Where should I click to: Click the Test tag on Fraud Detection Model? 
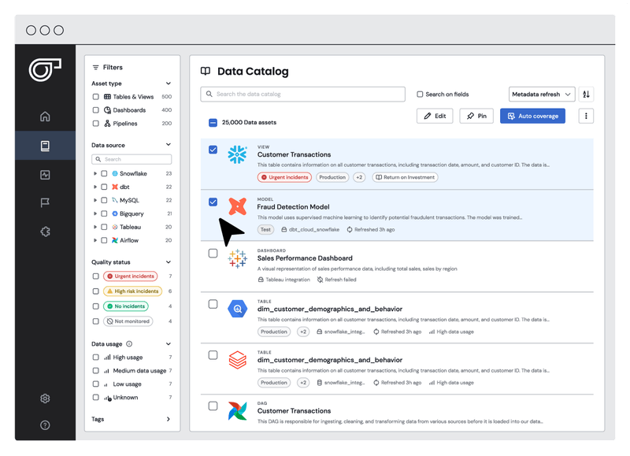[265, 230]
